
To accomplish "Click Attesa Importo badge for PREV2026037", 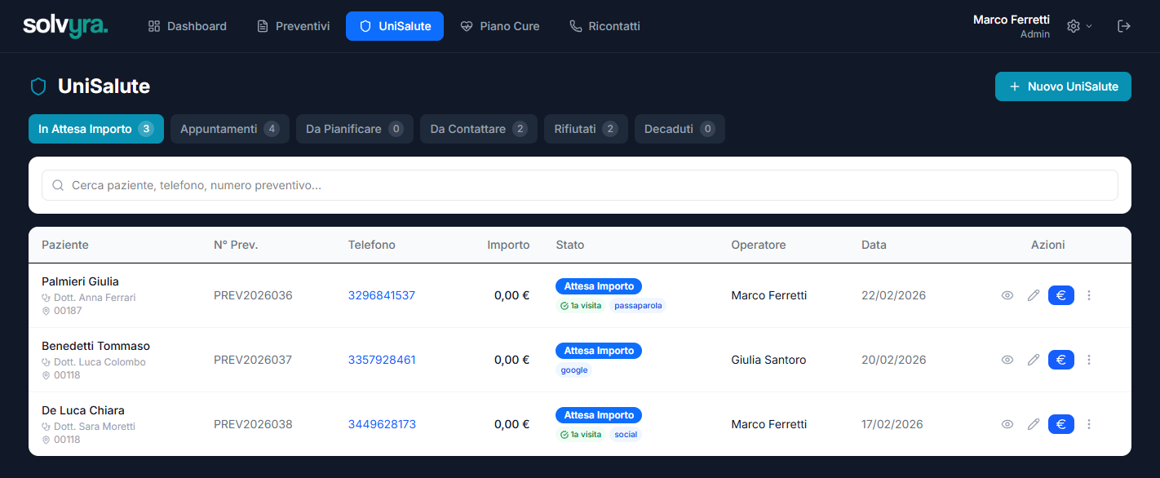I will pyautogui.click(x=599, y=351).
